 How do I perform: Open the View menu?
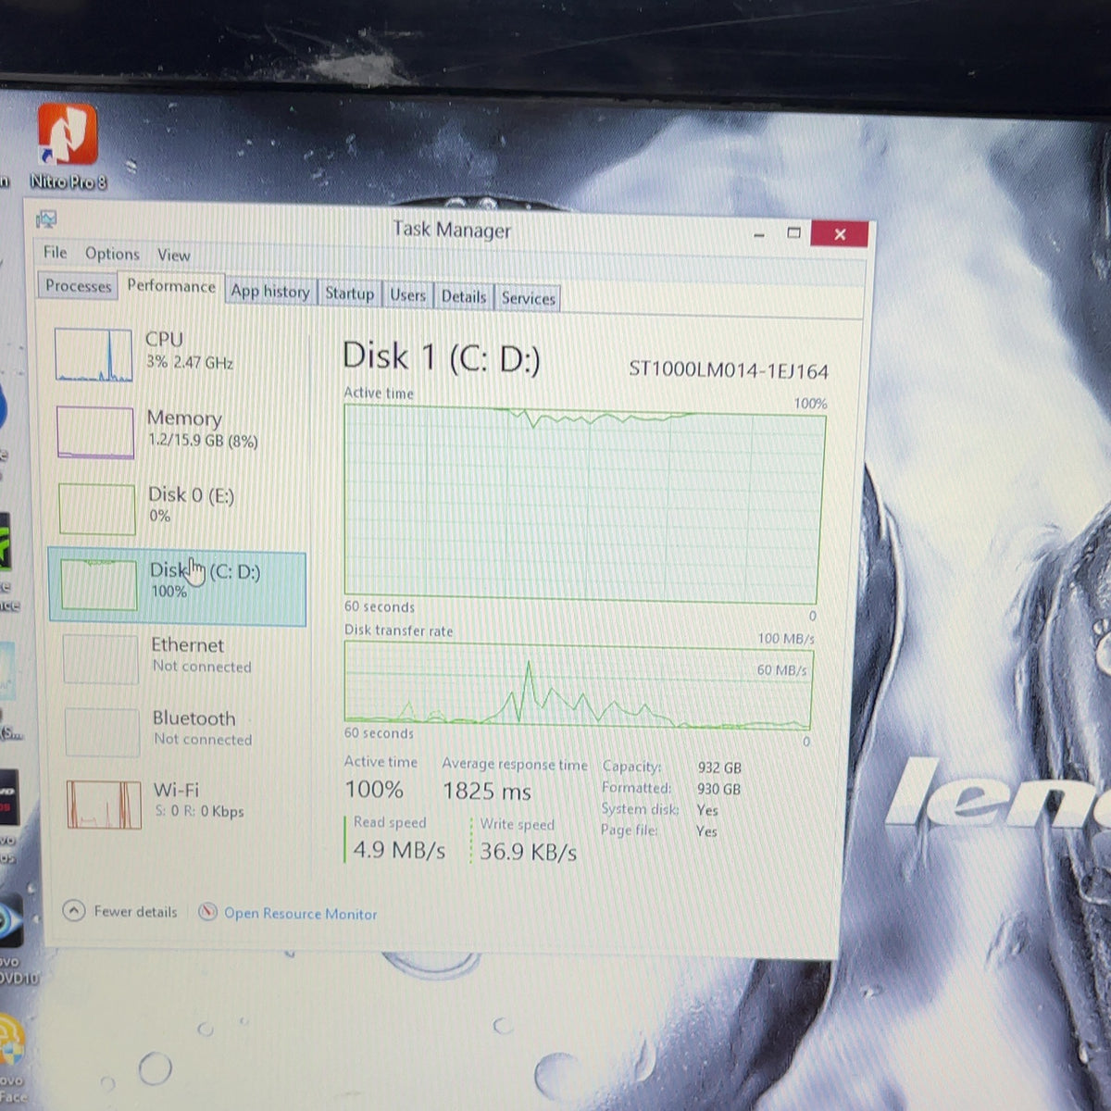pyautogui.click(x=173, y=255)
